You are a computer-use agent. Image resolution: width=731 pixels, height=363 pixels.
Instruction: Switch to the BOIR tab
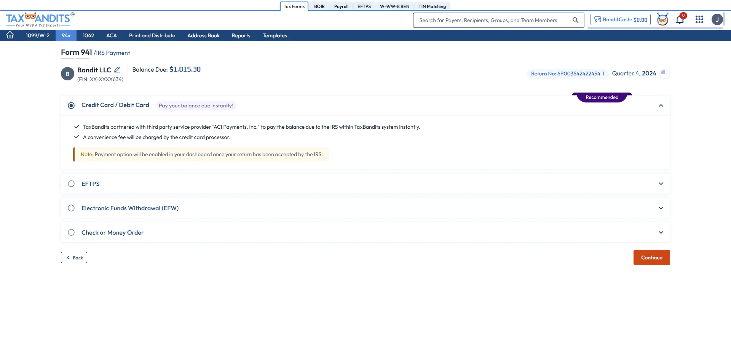[x=319, y=6]
